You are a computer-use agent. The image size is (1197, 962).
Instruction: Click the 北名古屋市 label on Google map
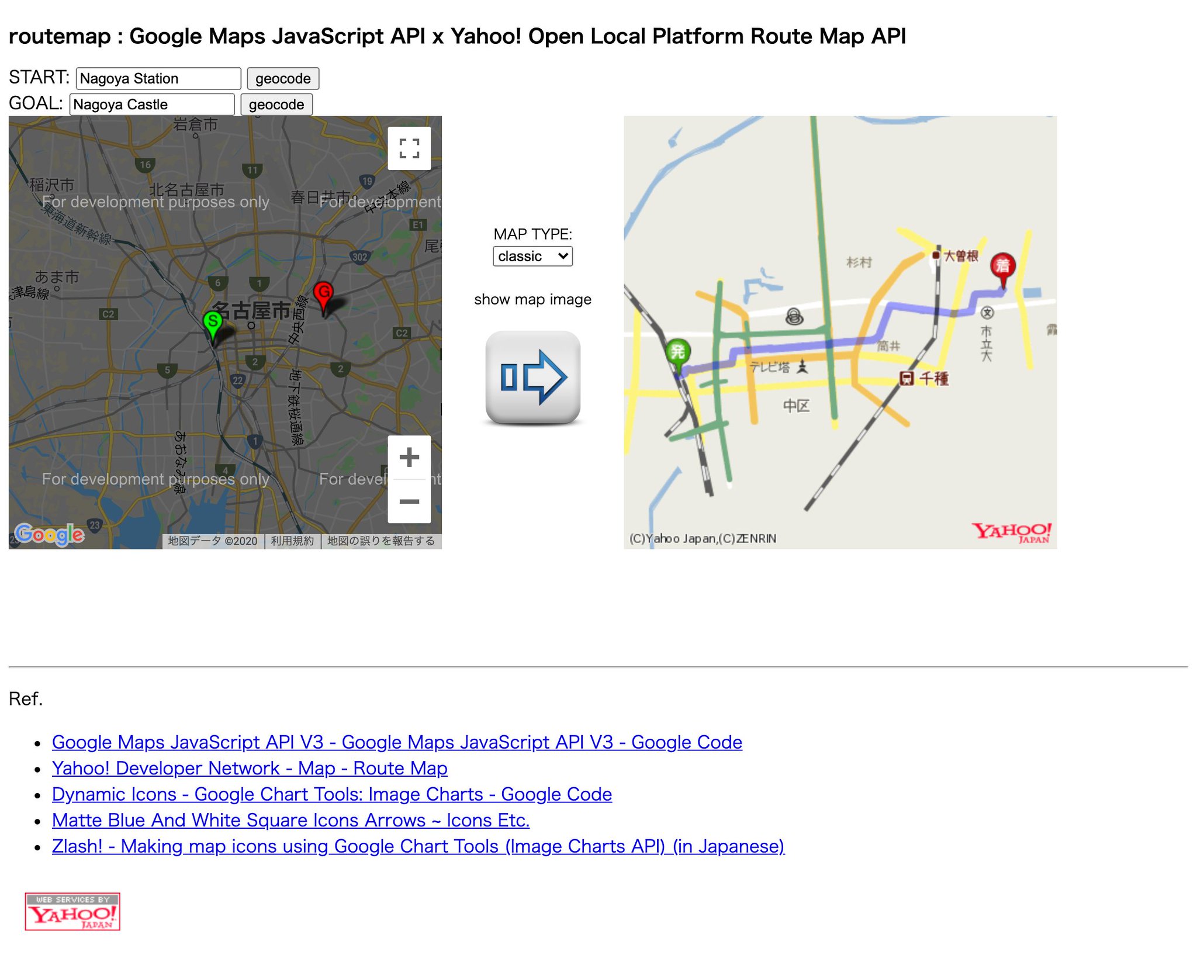tap(186, 189)
